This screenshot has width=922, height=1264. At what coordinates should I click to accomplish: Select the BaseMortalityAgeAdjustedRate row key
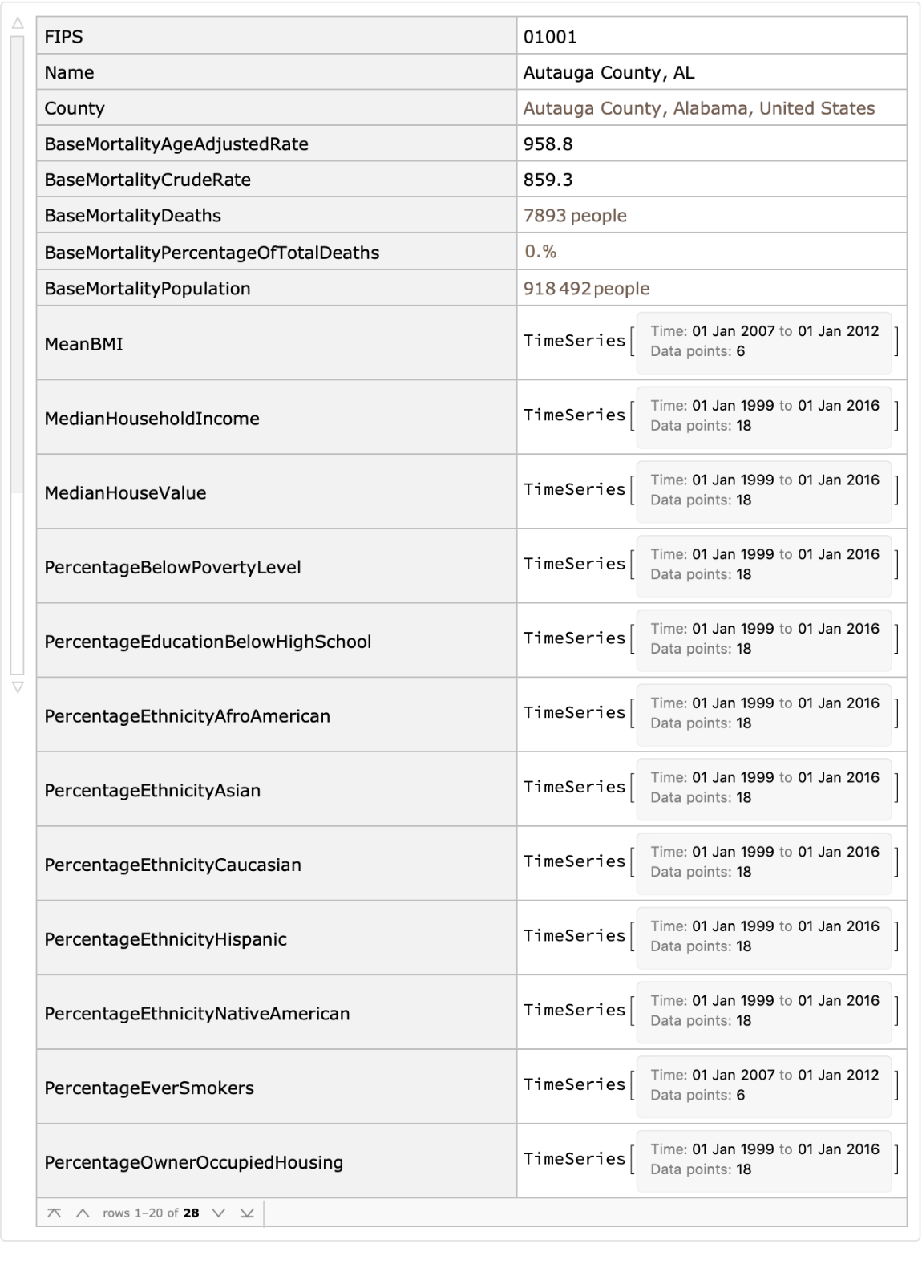[x=176, y=144]
